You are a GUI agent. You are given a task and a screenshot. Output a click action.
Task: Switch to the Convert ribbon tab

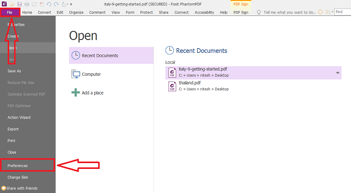(x=44, y=13)
